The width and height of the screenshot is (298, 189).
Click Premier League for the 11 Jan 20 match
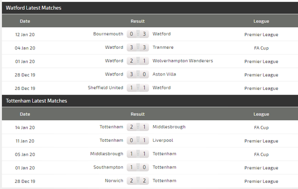(261, 141)
